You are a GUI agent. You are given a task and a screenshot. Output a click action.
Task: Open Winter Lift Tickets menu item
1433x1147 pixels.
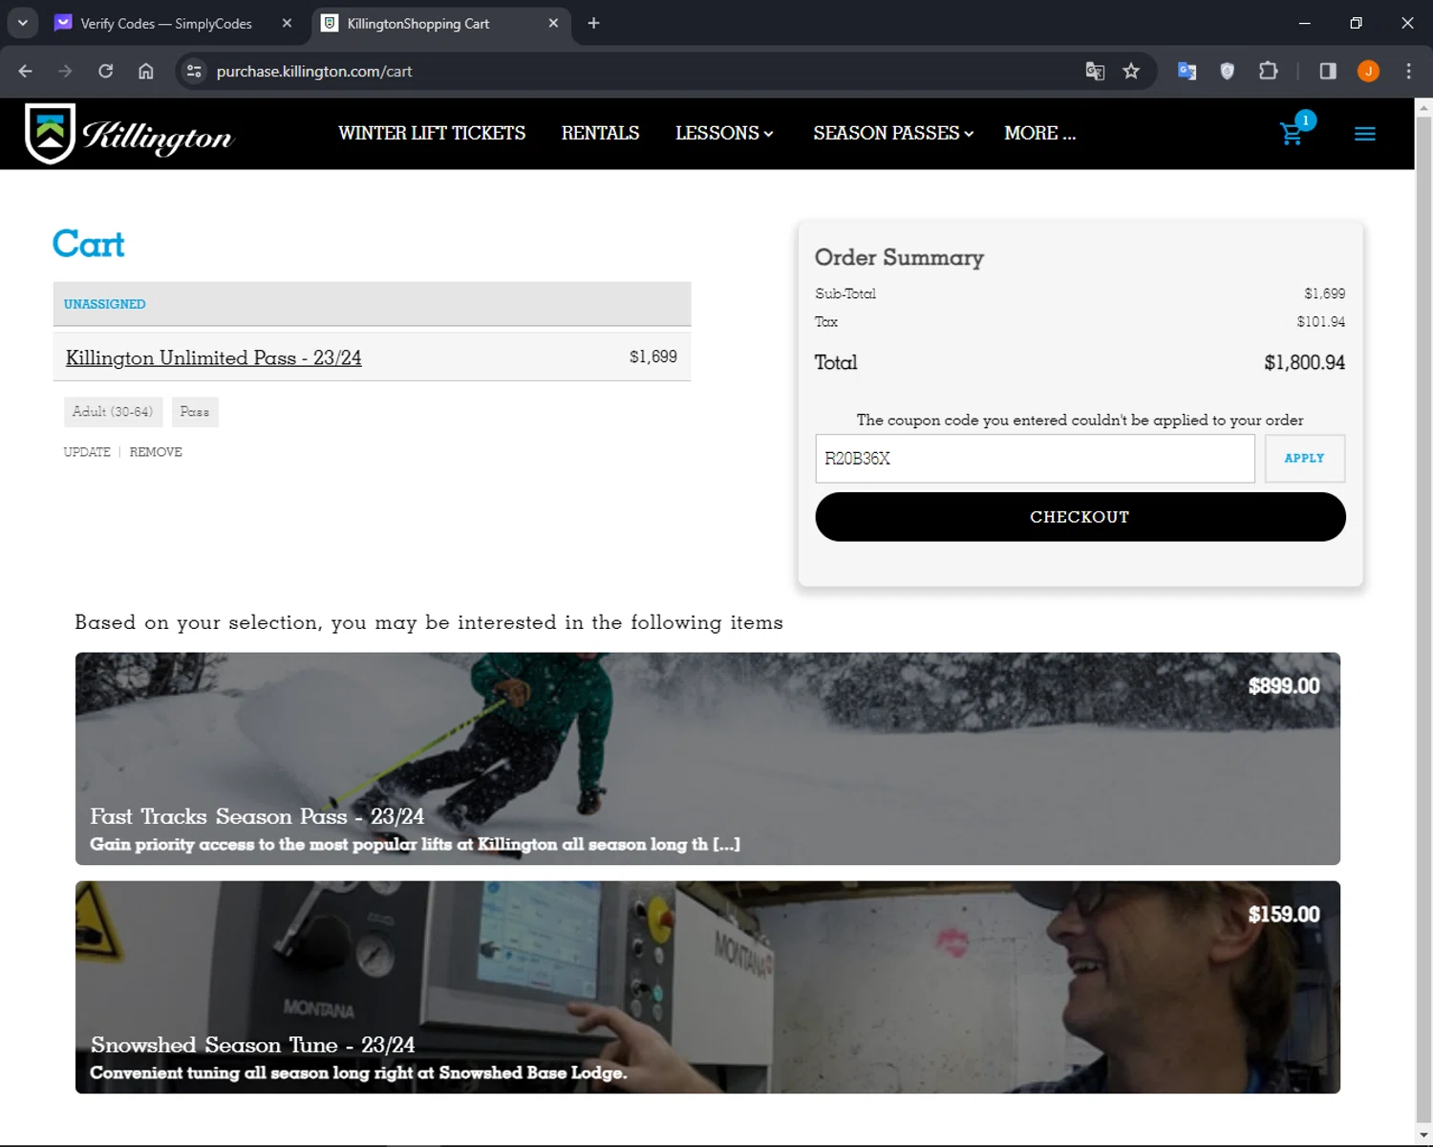432,134
